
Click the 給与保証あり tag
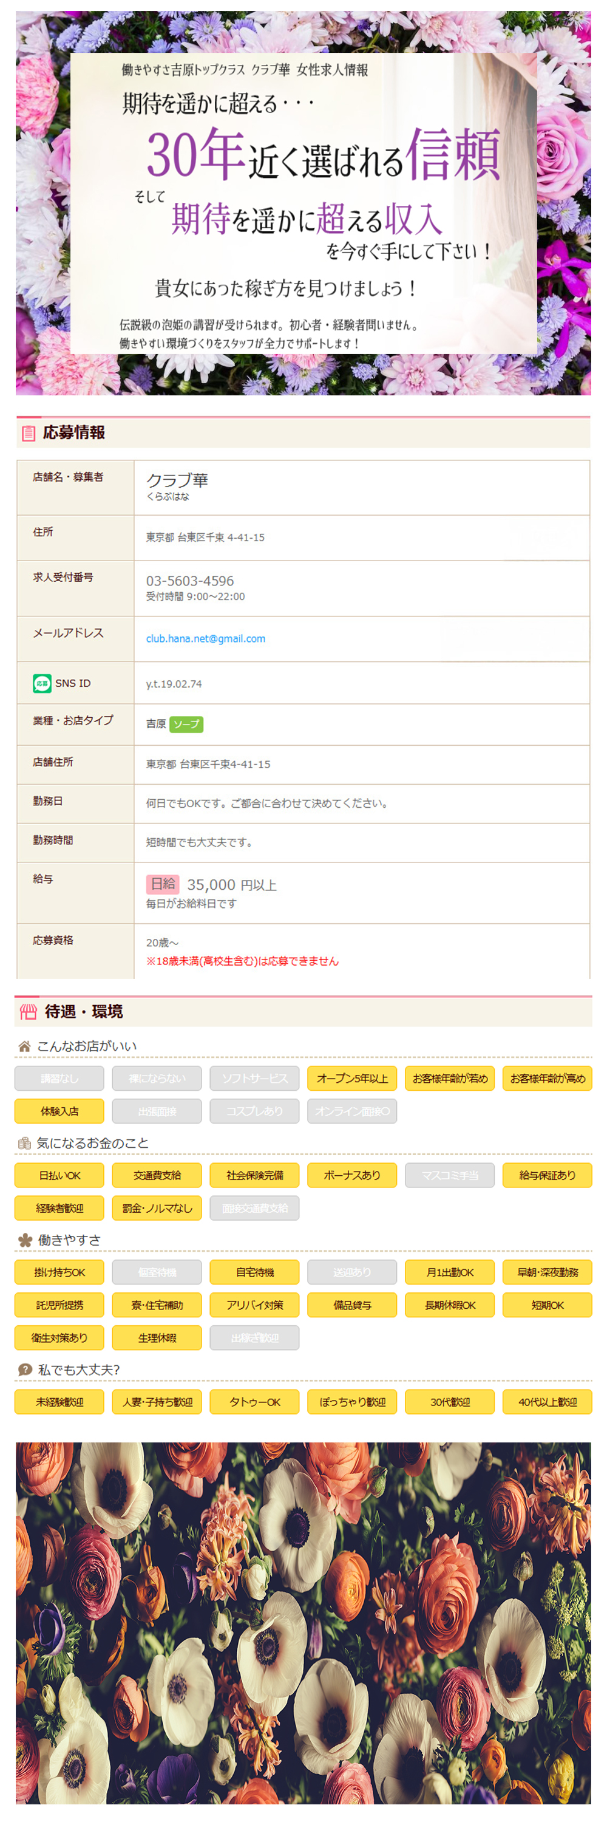point(547,1176)
